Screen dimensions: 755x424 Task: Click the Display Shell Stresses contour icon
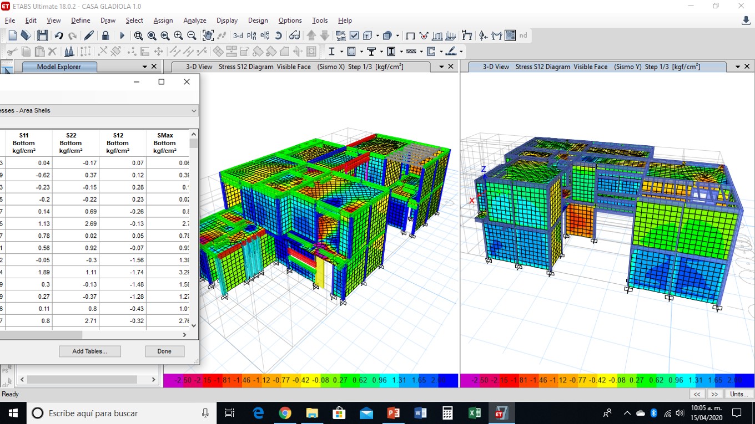pos(510,35)
